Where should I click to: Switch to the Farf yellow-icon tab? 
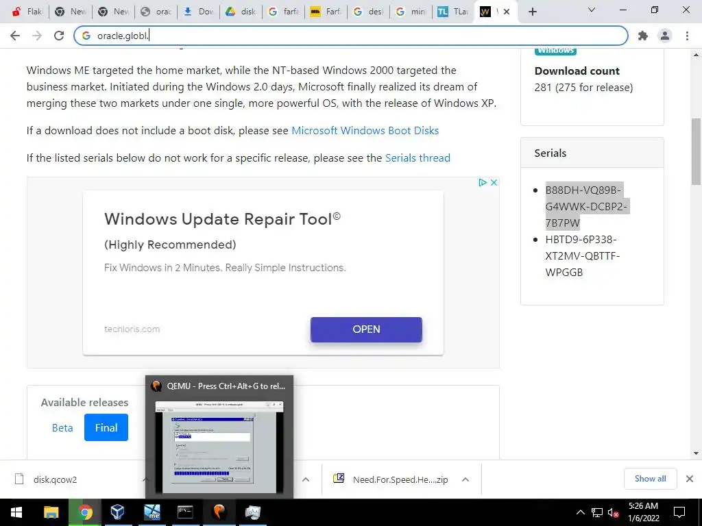(326, 12)
